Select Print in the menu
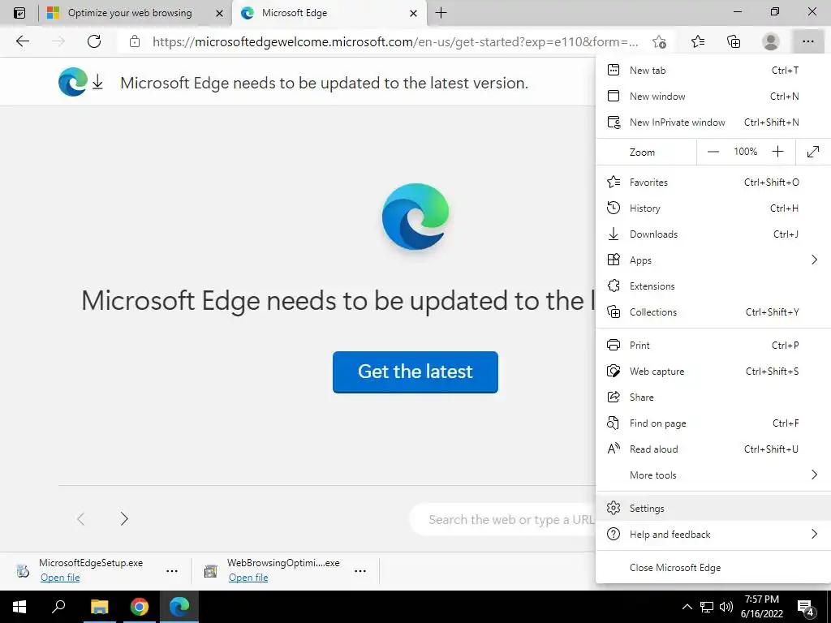Viewport: 831px width, 623px height. coord(713,345)
